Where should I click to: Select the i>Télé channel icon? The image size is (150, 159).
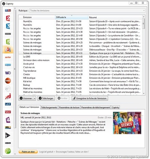coord(8,135)
